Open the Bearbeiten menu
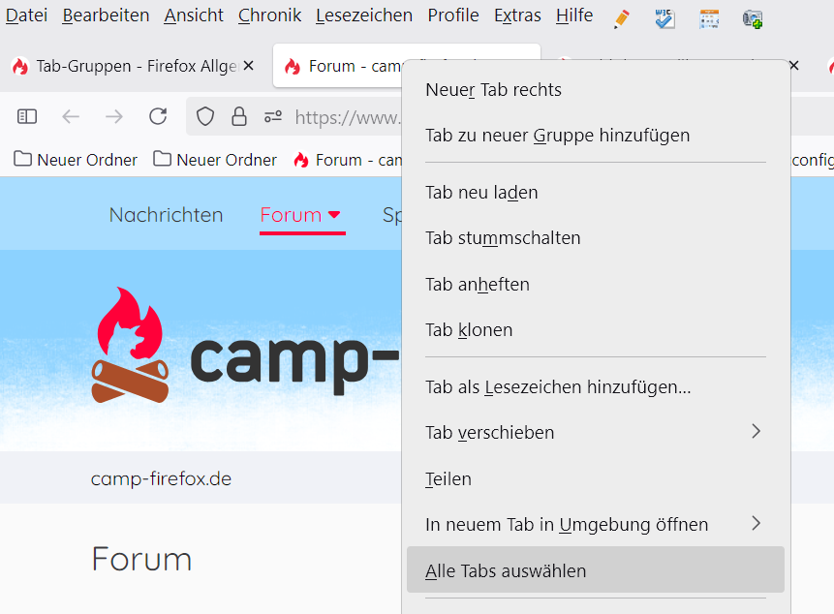834x614 pixels. [106, 15]
